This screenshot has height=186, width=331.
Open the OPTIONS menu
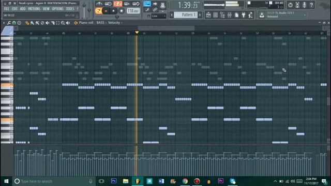[x=57, y=9]
